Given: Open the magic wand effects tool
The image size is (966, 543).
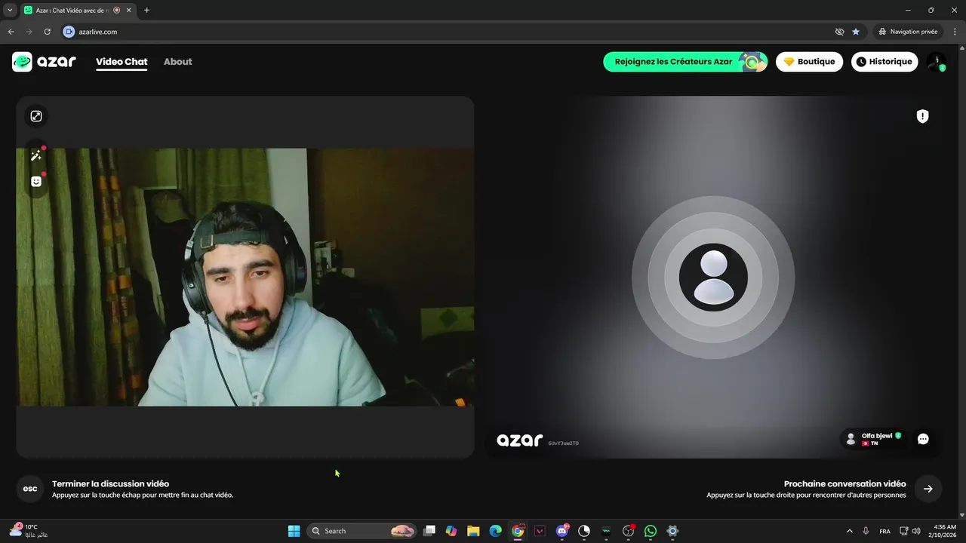Looking at the screenshot, I should (x=36, y=155).
